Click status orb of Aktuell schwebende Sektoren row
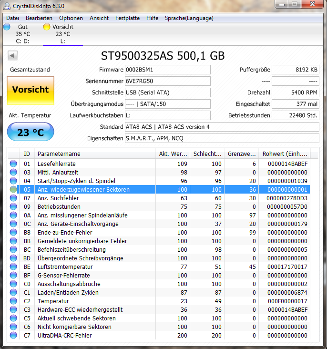The image size is (327, 349). 13,318
